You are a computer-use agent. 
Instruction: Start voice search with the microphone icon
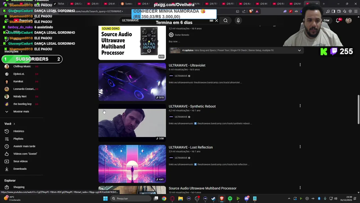coord(238,21)
